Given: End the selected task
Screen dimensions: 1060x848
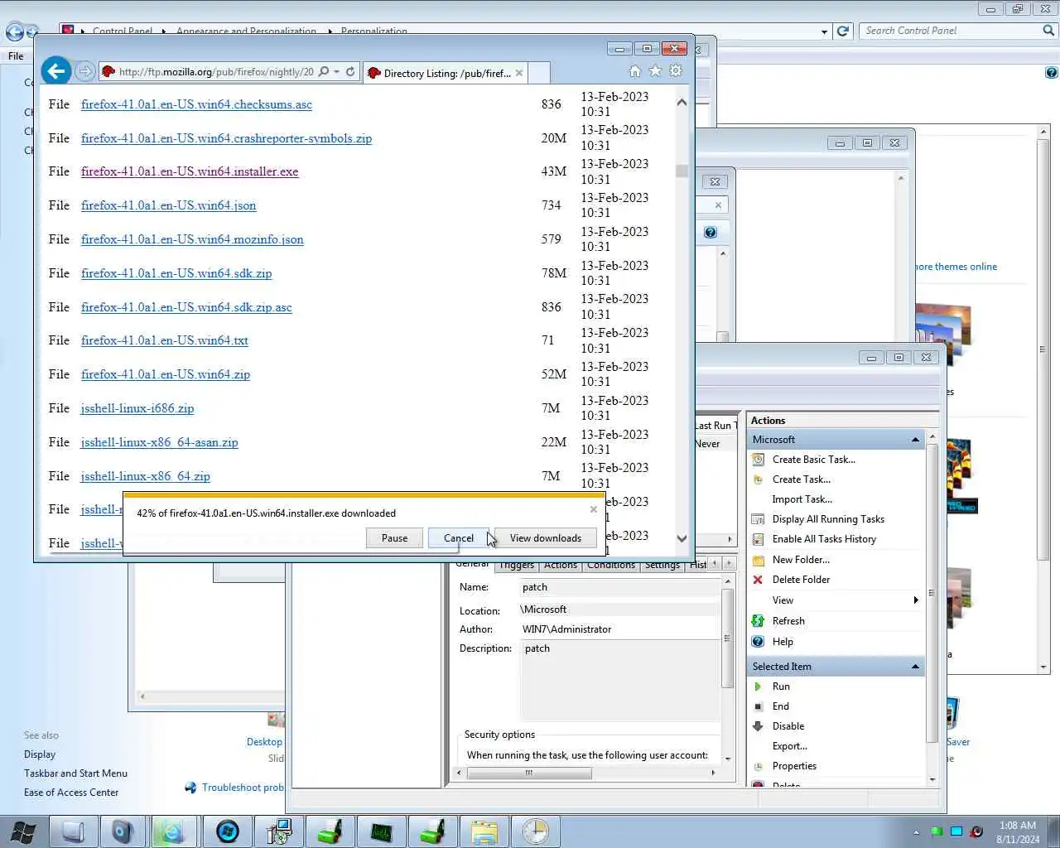Looking at the screenshot, I should tap(780, 706).
